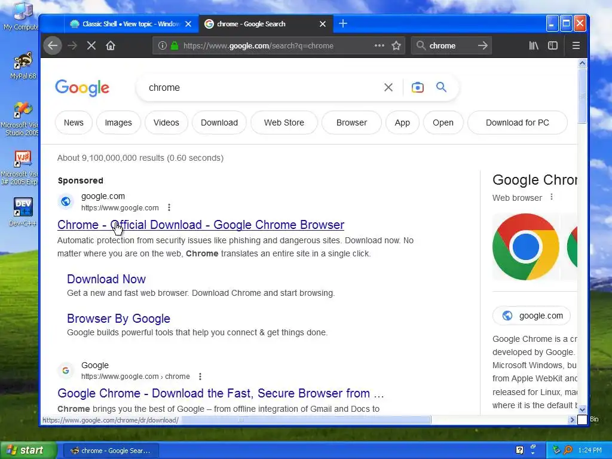Image resolution: width=612 pixels, height=459 pixels.
Task: Select the chrome - Google Search tab
Action: (266, 24)
